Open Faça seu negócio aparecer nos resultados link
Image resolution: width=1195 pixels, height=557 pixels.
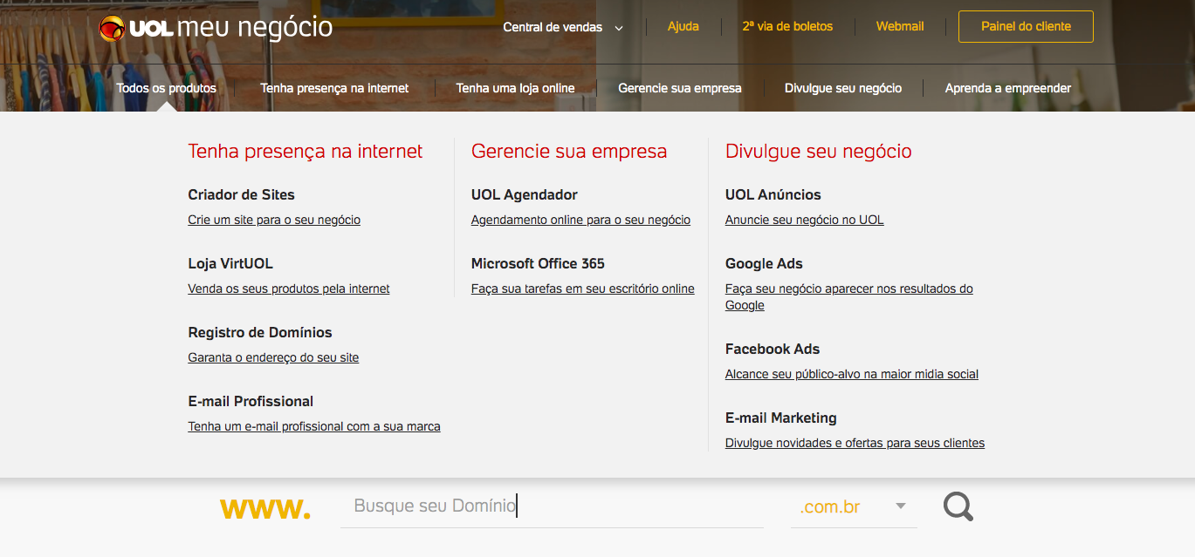(x=849, y=296)
